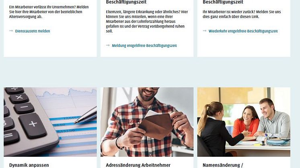The width and height of the screenshot is (300, 168).
Task: Click the middle card Beschäftigungszeit heading
Action: click(126, 2)
